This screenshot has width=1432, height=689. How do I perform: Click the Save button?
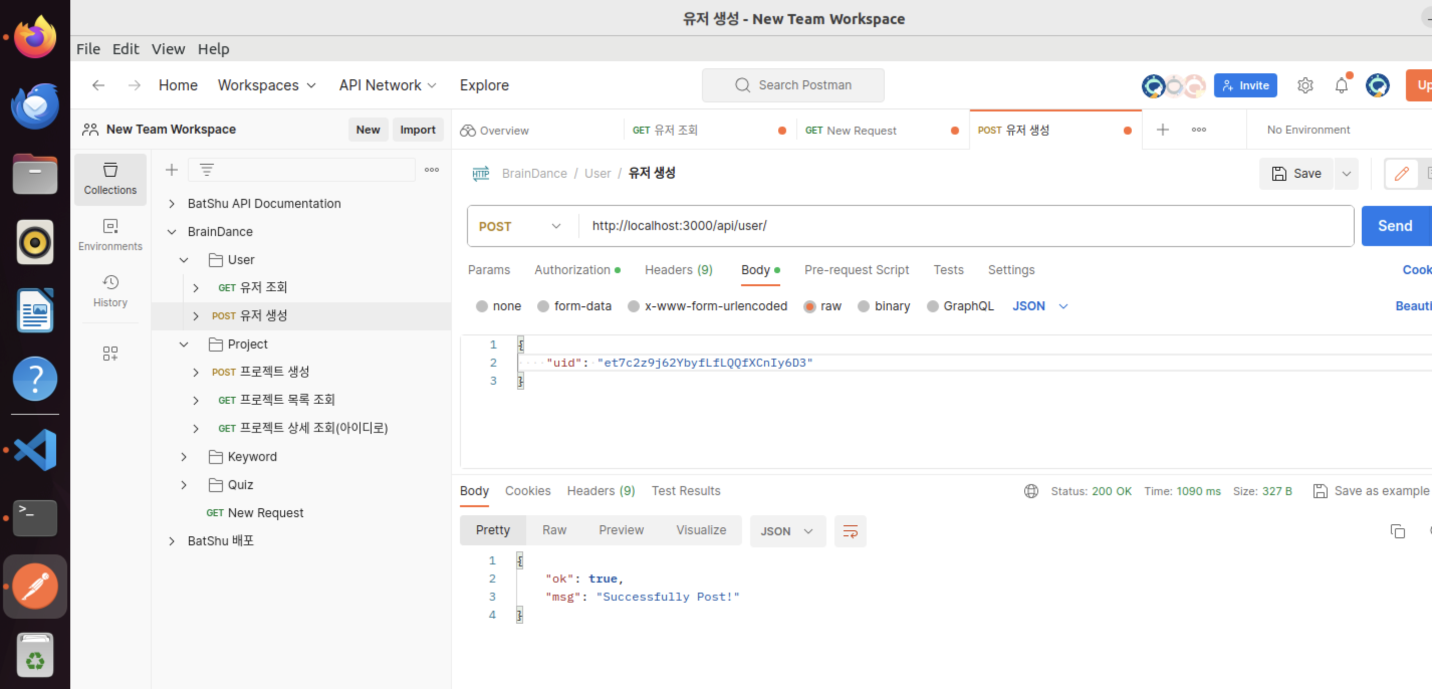click(1296, 173)
